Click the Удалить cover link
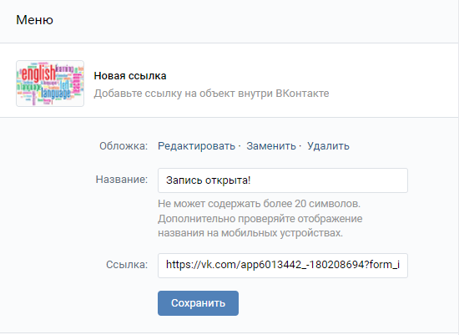 point(328,145)
